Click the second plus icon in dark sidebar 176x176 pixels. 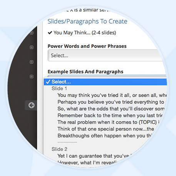tap(32, 47)
